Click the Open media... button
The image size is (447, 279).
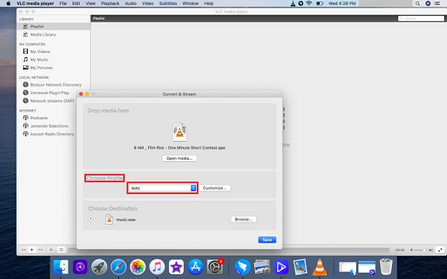coord(179,158)
